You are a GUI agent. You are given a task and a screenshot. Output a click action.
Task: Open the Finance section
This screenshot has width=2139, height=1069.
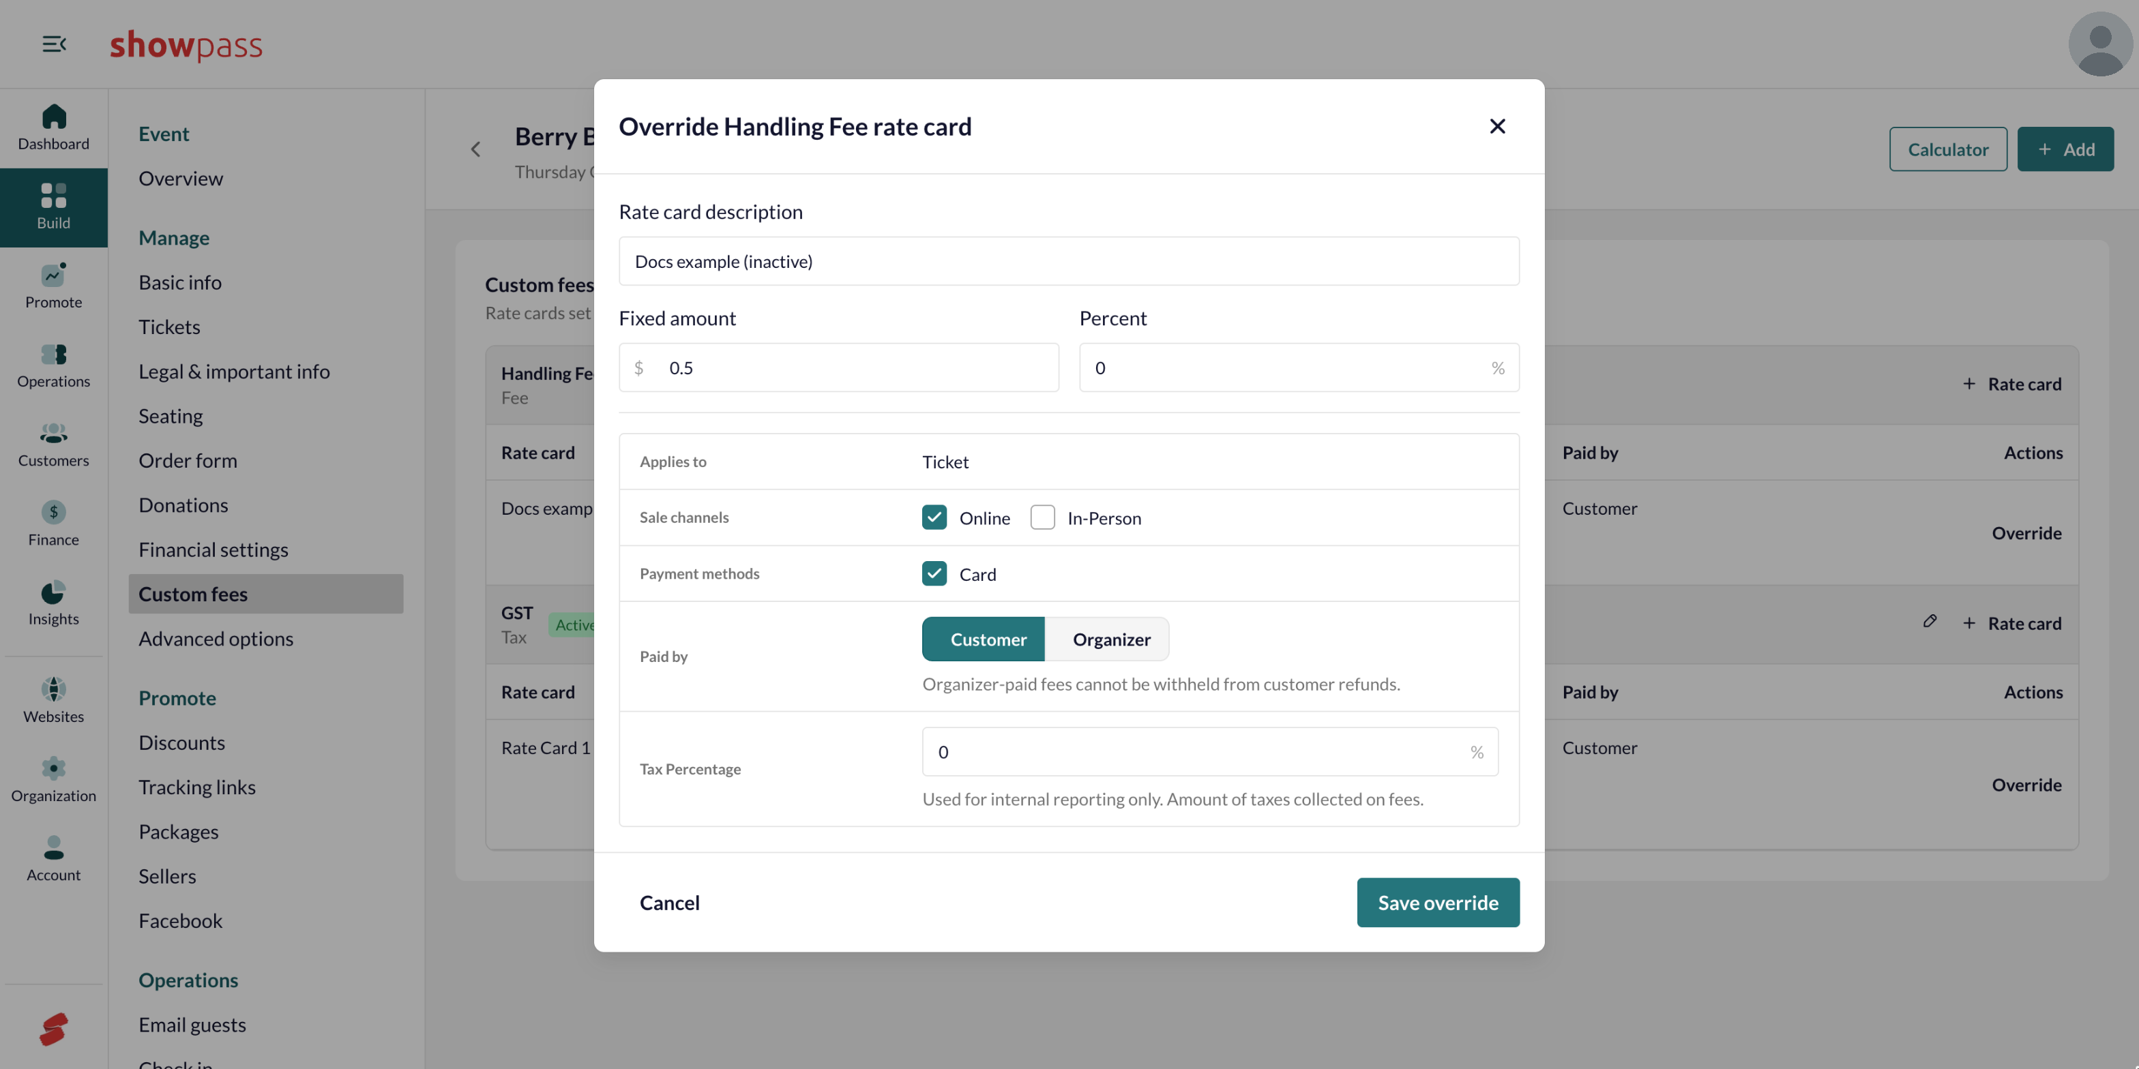pyautogui.click(x=54, y=524)
